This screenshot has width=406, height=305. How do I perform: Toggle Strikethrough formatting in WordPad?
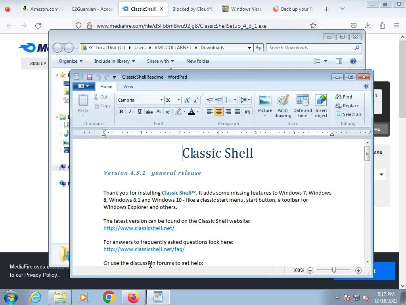point(149,112)
